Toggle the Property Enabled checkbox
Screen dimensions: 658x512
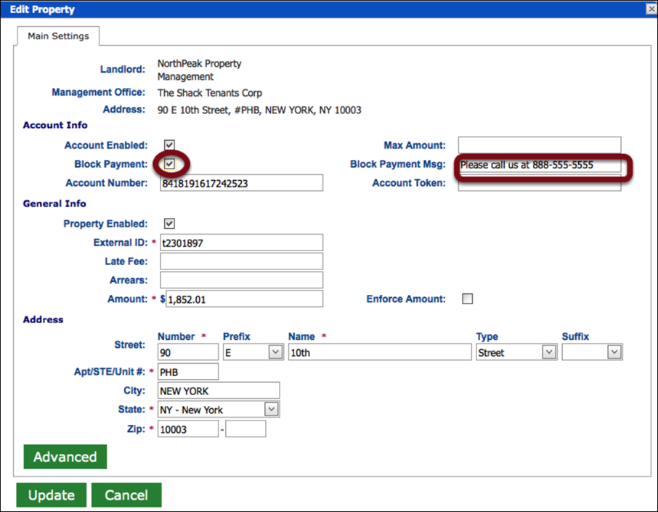tap(170, 223)
